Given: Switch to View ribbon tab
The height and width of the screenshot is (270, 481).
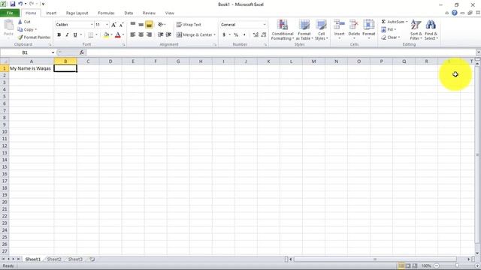Looking at the screenshot, I should [x=169, y=13].
